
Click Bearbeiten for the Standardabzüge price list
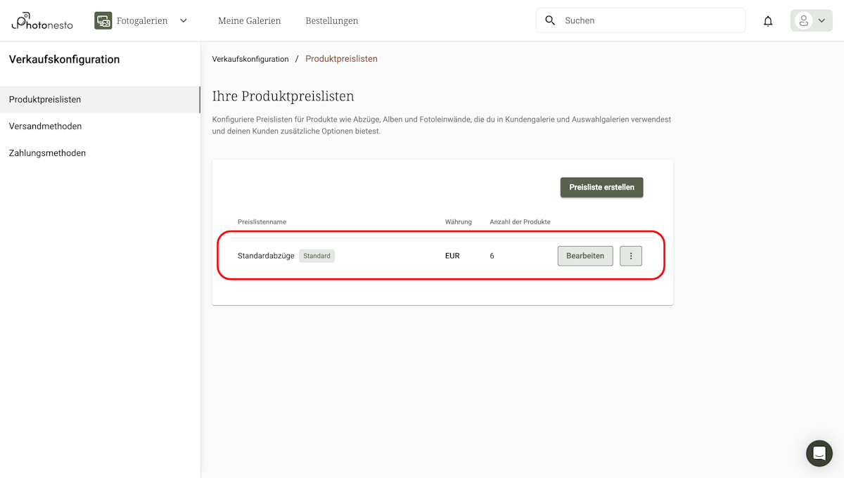(x=585, y=256)
